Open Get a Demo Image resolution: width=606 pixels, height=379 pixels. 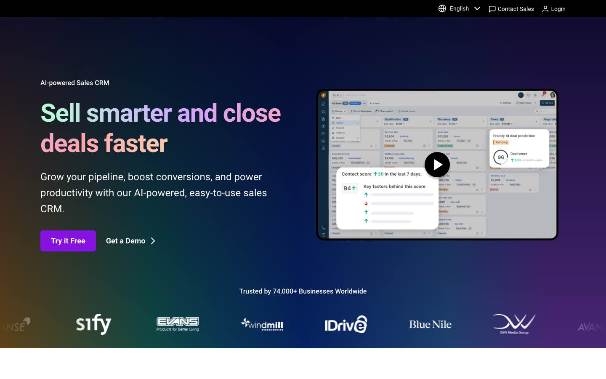point(125,240)
